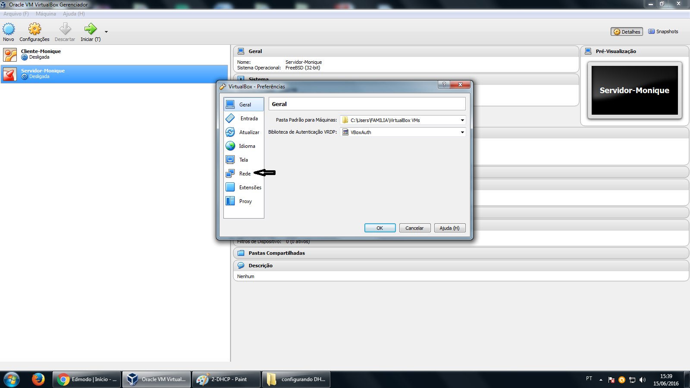Show hidden tray icons arrow
690x388 pixels.
point(601,380)
